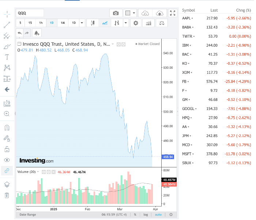Create an alert with bell icon
The image size is (256, 220).
37,33
